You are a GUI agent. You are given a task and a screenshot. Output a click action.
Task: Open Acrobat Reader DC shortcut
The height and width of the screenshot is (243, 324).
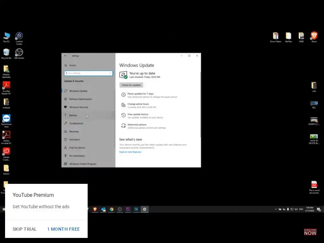[6, 88]
